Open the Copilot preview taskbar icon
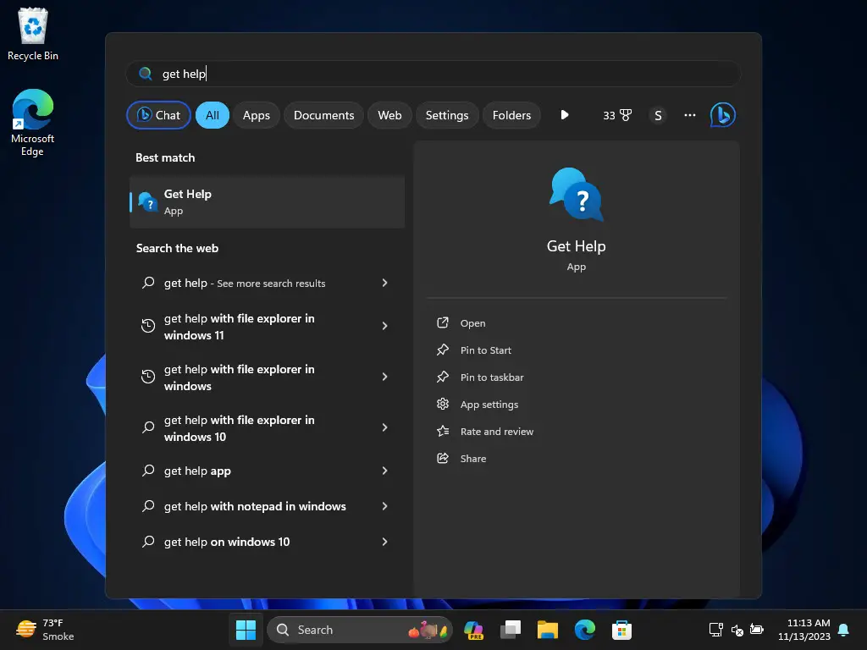Screen dimensions: 867x650 (x=473, y=630)
